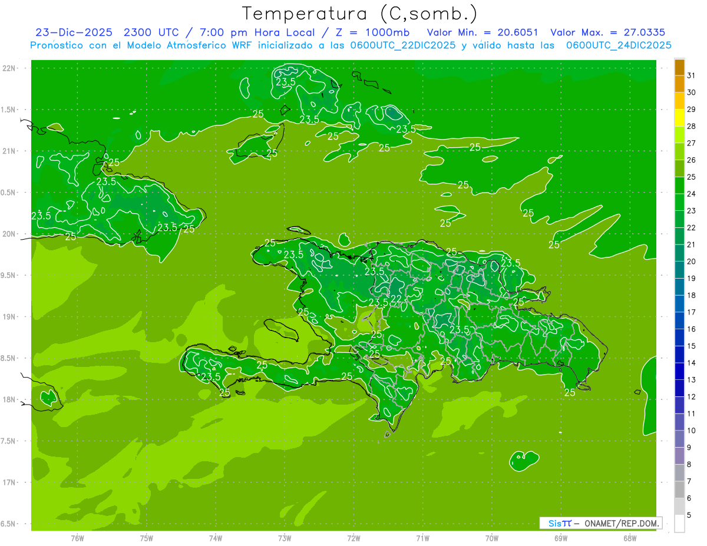
Task: Pick the legend color band between 24 and 25
Action: click(679, 185)
